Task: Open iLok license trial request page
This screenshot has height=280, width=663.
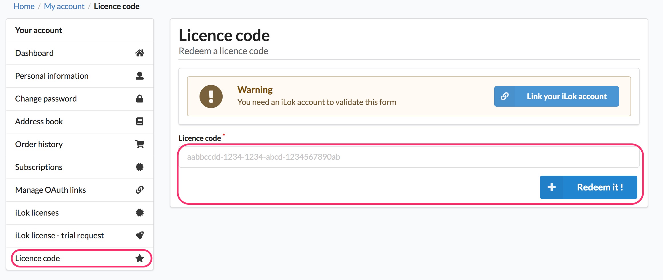Action: pos(60,236)
